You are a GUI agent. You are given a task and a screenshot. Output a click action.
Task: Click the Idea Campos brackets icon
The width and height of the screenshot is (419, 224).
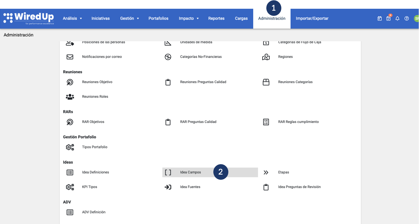(168, 172)
